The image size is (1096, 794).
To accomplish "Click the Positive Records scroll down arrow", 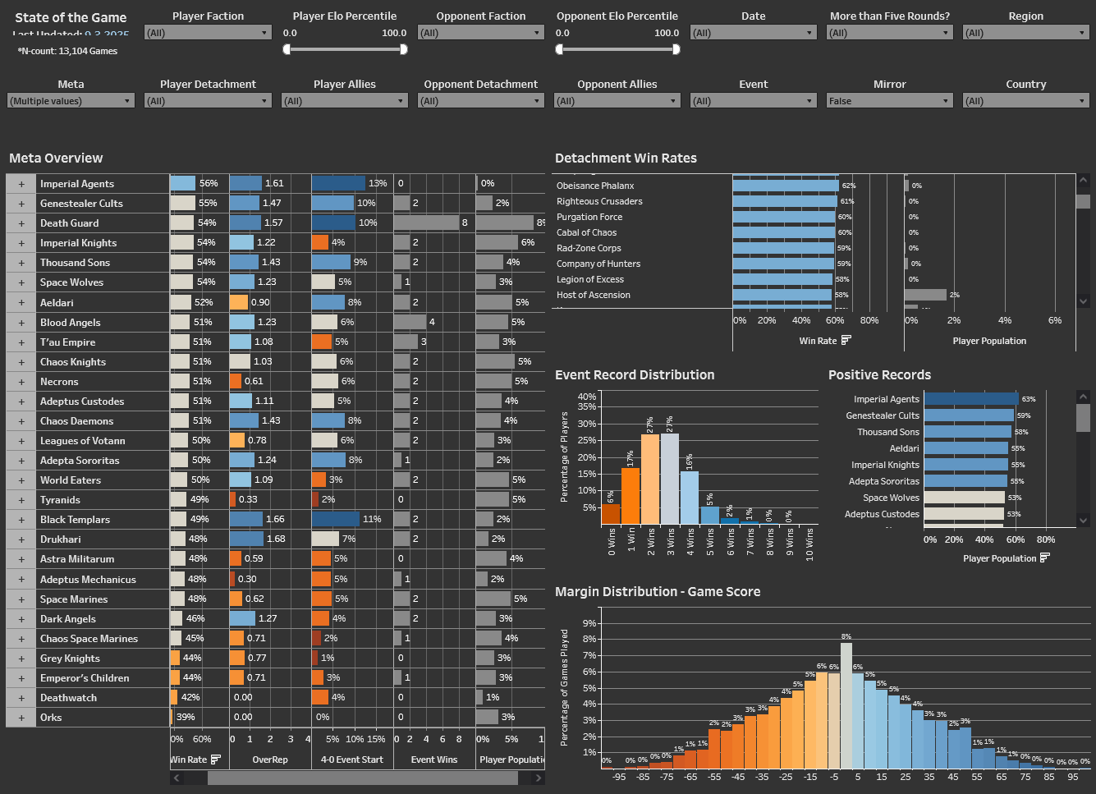I will tap(1083, 520).
